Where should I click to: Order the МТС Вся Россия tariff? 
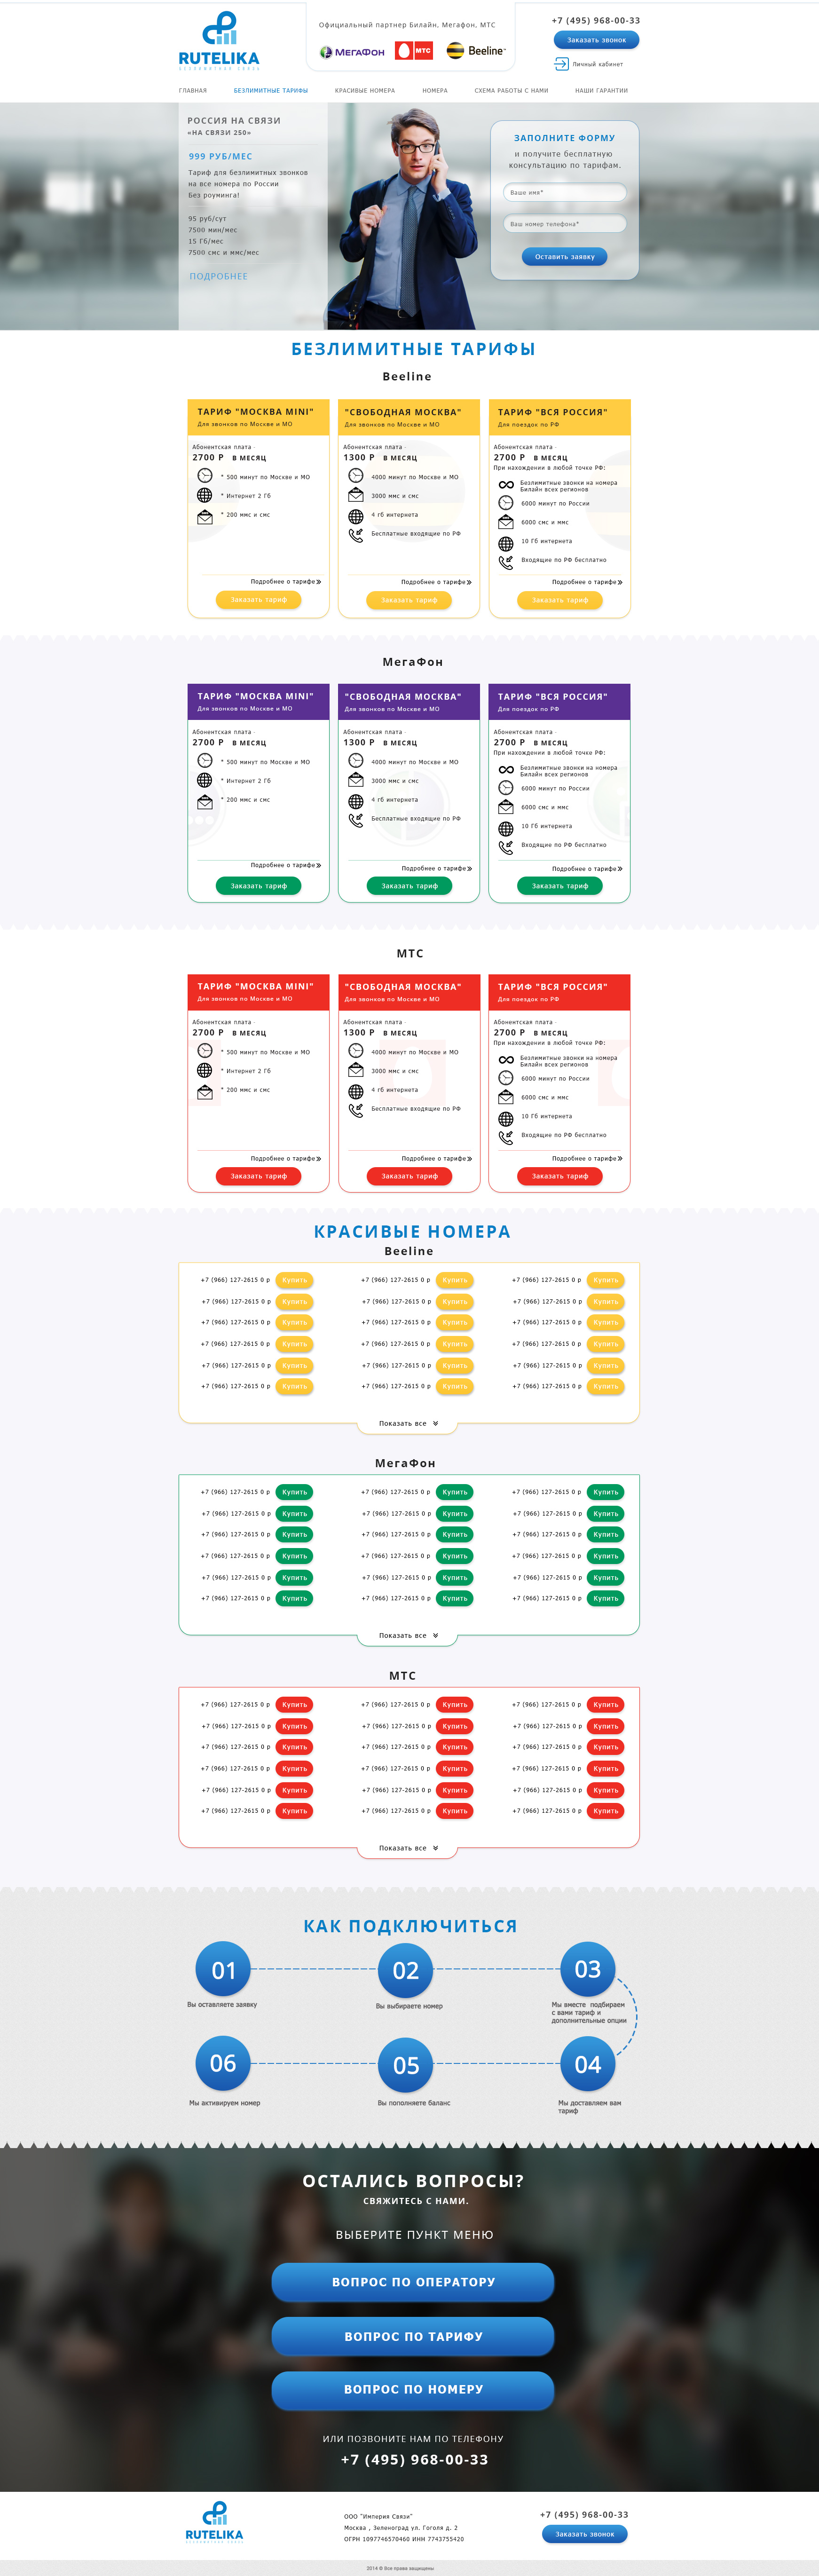(560, 1176)
